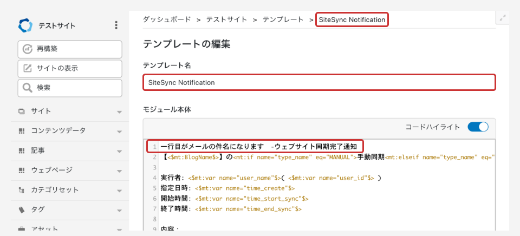520x236 pixels.
Task: Open the カテゴリセット sidebar menu
Action: (54, 190)
